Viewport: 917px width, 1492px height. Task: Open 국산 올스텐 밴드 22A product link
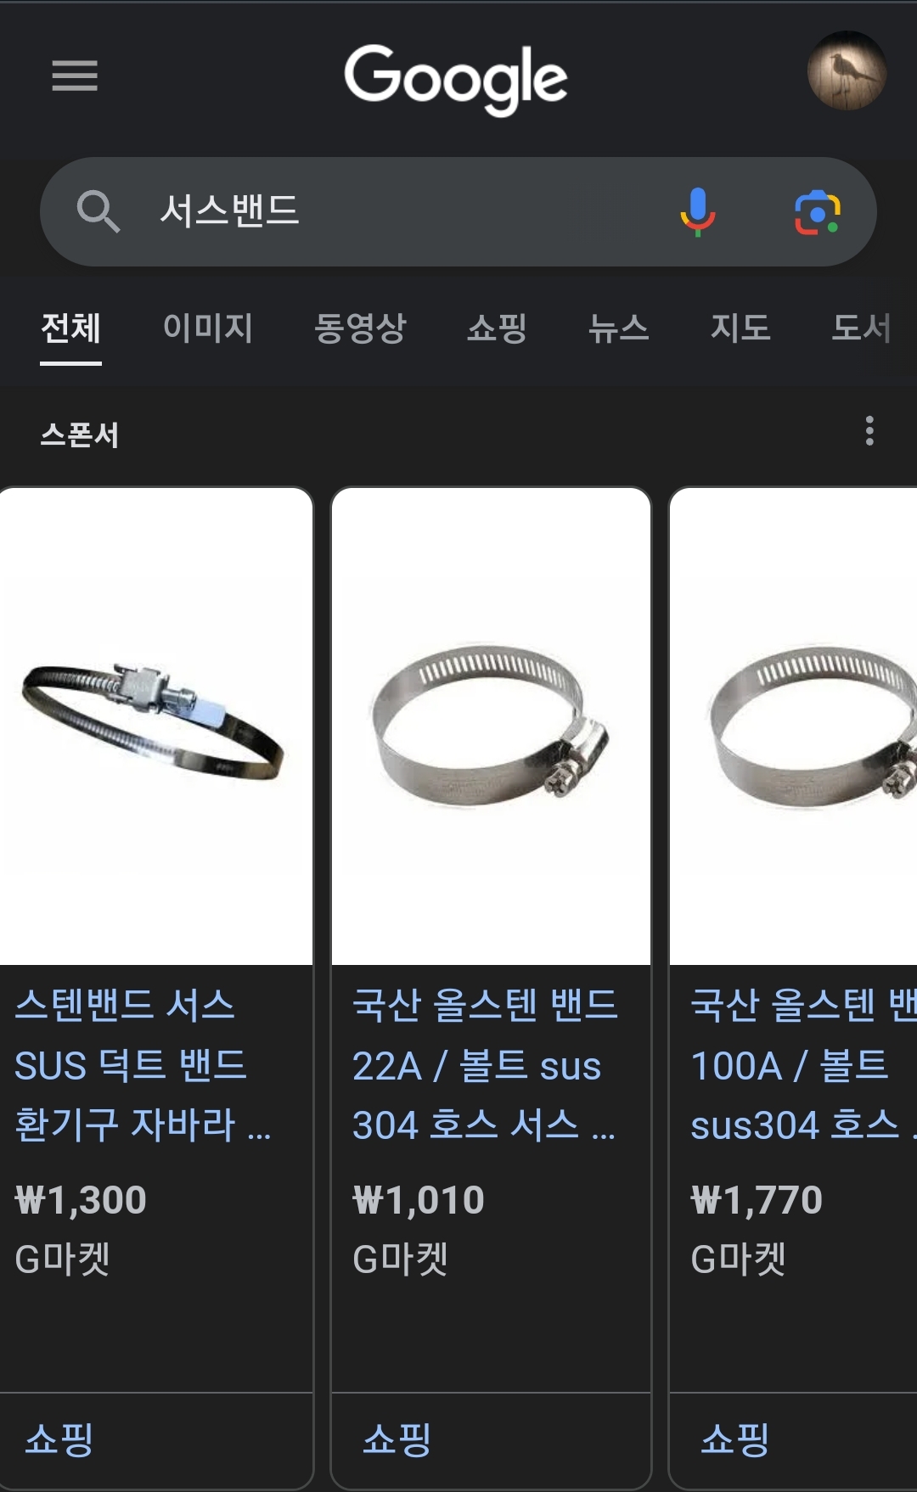pos(485,1065)
